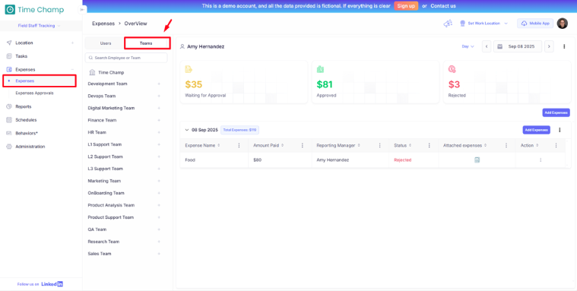
Task: Click the Approved card icon
Action: point(320,69)
